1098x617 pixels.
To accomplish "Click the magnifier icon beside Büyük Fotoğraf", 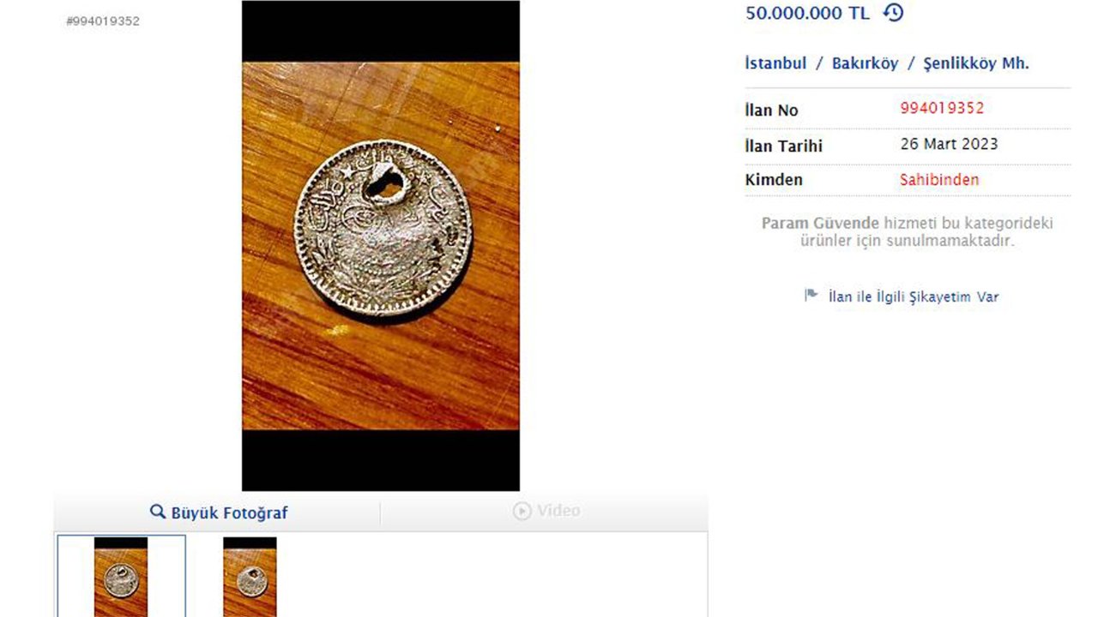I will tap(158, 512).
